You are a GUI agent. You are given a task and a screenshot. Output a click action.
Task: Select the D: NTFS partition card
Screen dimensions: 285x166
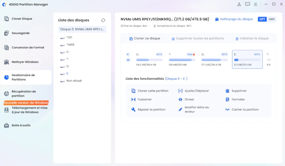214,59
